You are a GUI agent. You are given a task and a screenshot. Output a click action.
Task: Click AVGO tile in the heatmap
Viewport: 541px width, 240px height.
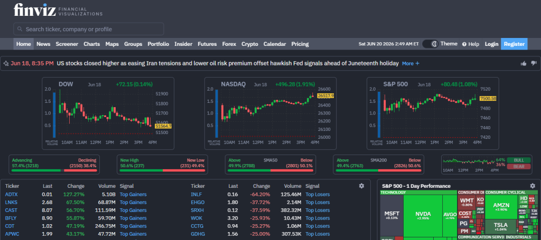click(450, 216)
